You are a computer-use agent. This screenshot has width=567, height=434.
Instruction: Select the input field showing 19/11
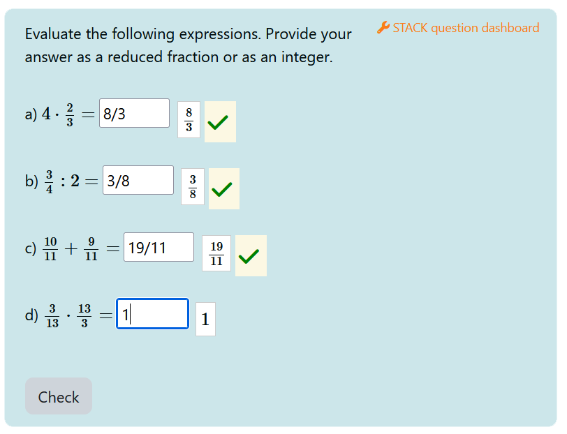point(159,248)
